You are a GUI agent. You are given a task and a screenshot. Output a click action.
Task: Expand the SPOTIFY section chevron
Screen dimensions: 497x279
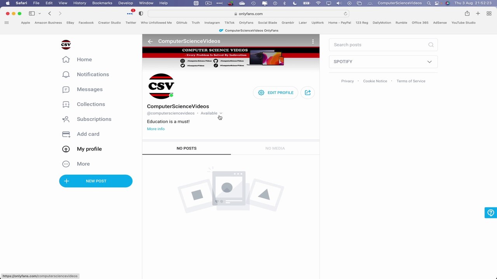coord(429,62)
